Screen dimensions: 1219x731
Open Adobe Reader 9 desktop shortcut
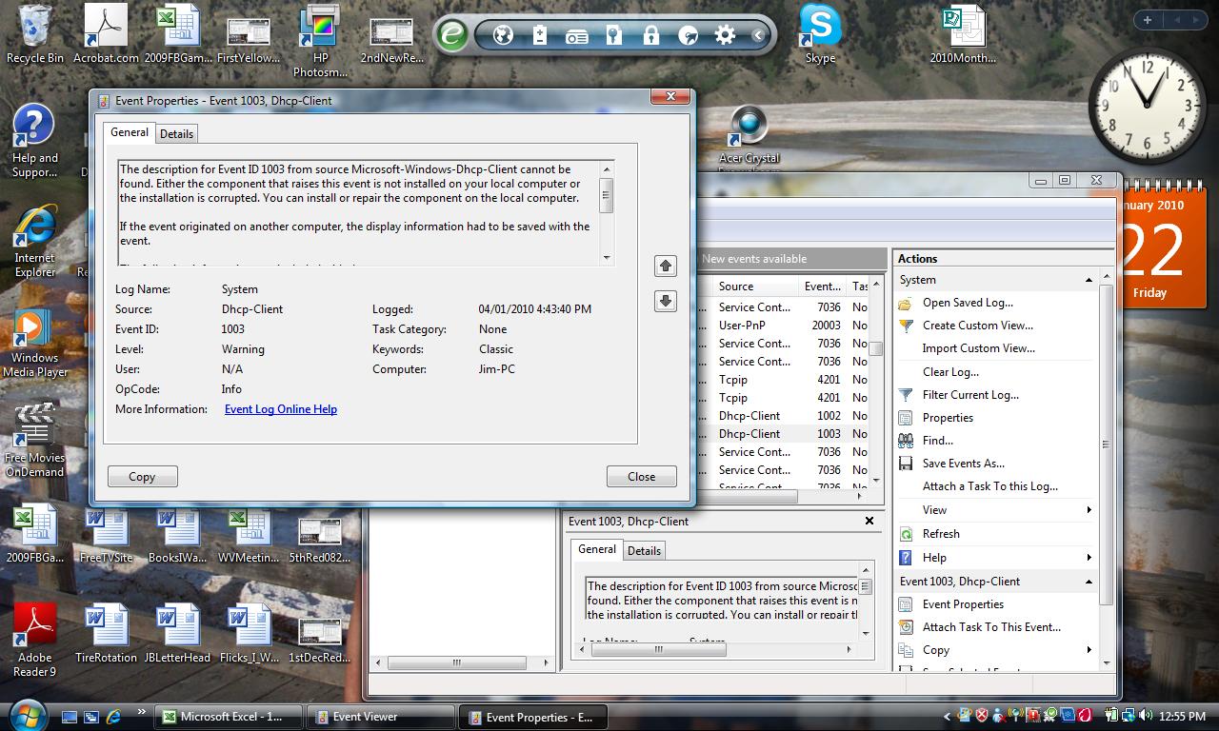click(35, 639)
